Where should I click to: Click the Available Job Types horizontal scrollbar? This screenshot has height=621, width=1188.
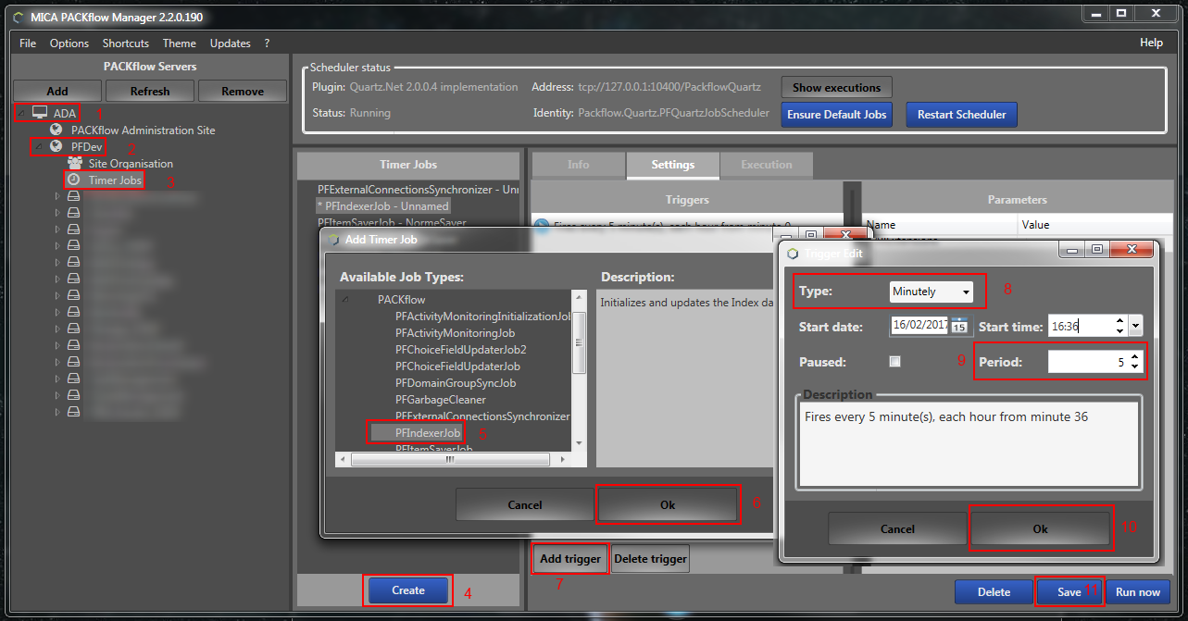450,458
